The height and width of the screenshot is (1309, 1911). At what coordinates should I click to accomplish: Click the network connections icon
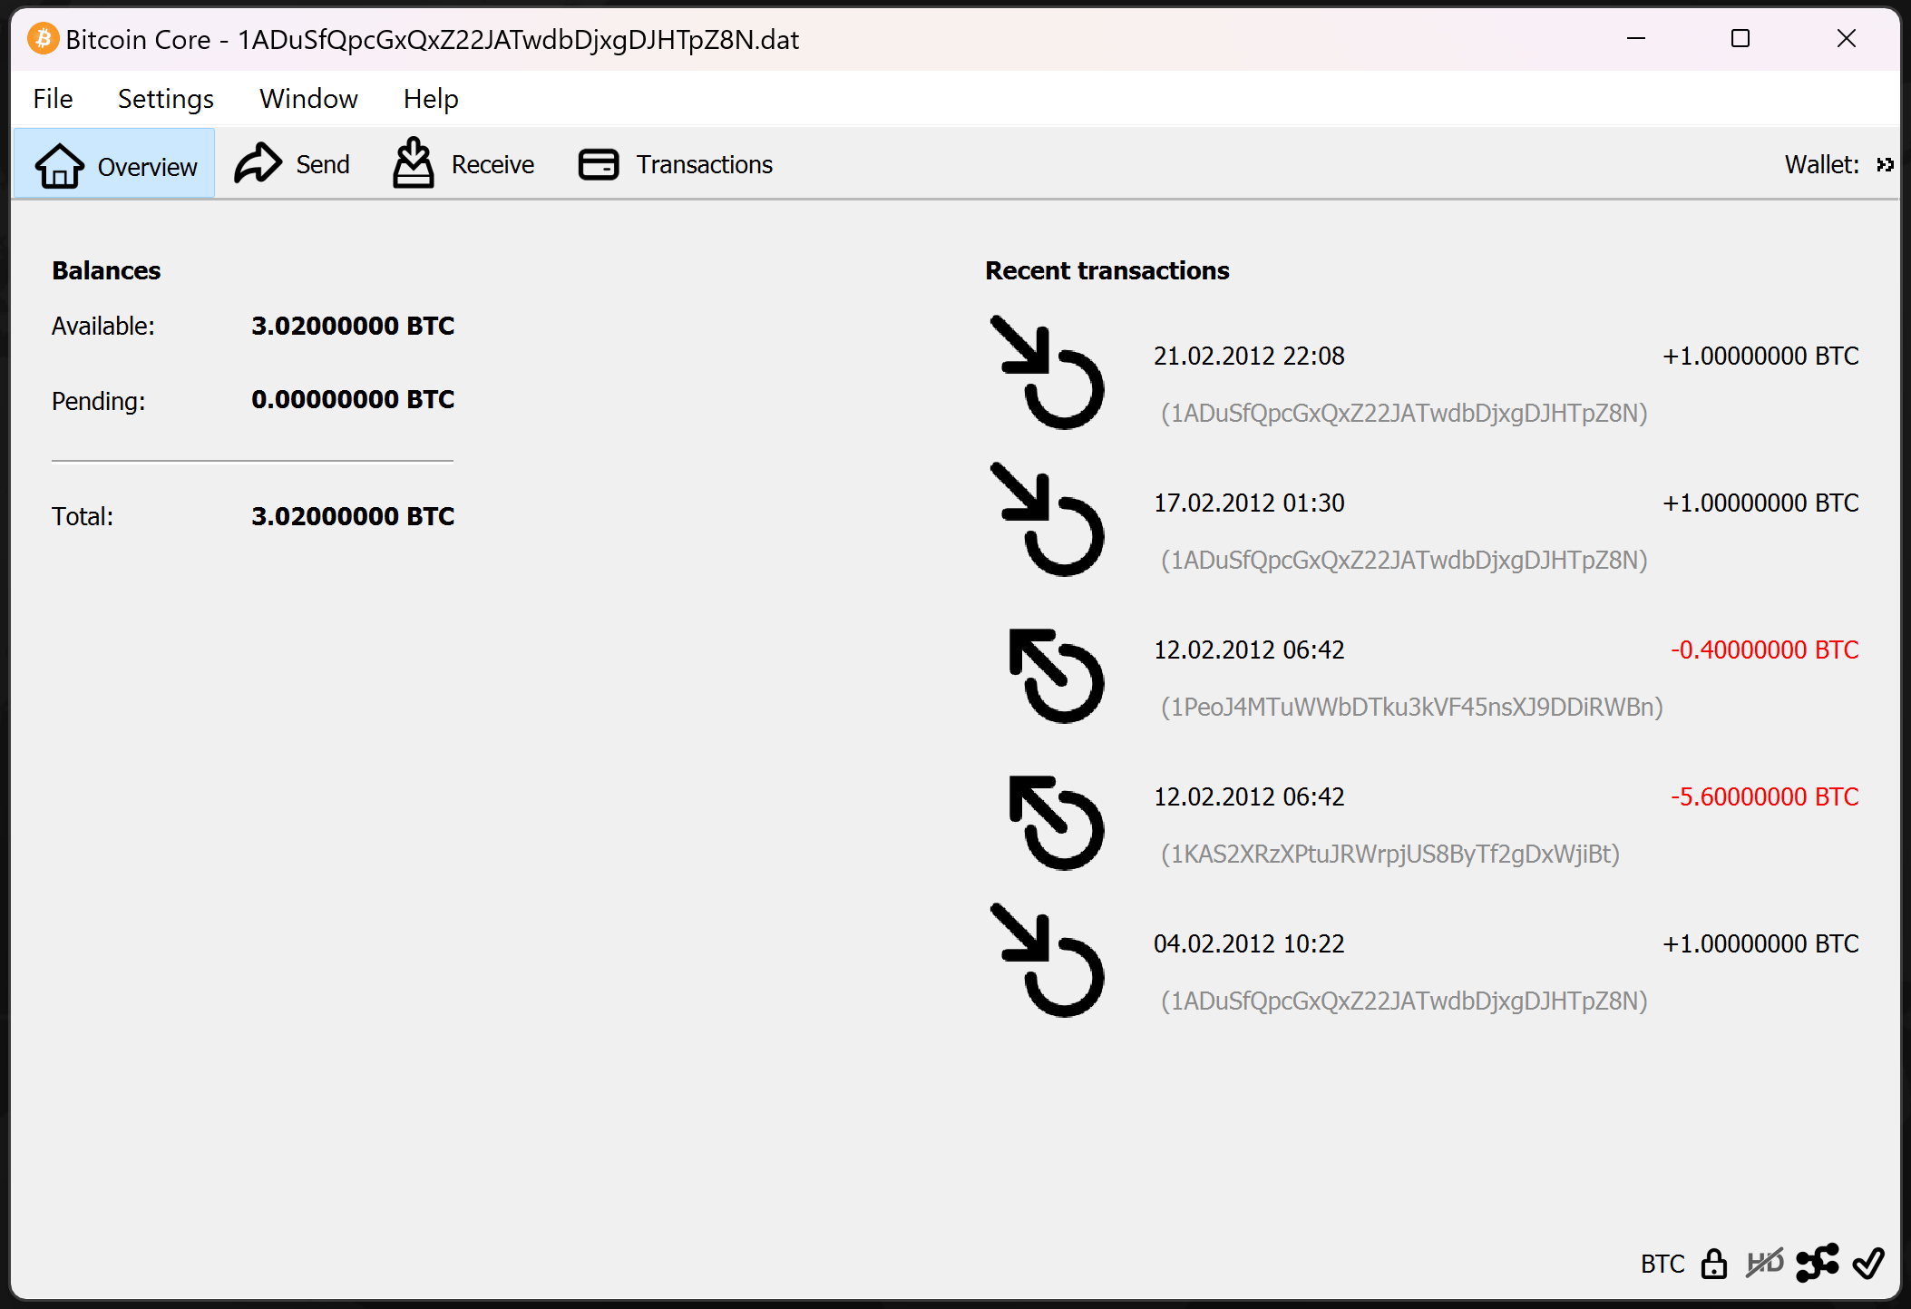point(1817,1263)
